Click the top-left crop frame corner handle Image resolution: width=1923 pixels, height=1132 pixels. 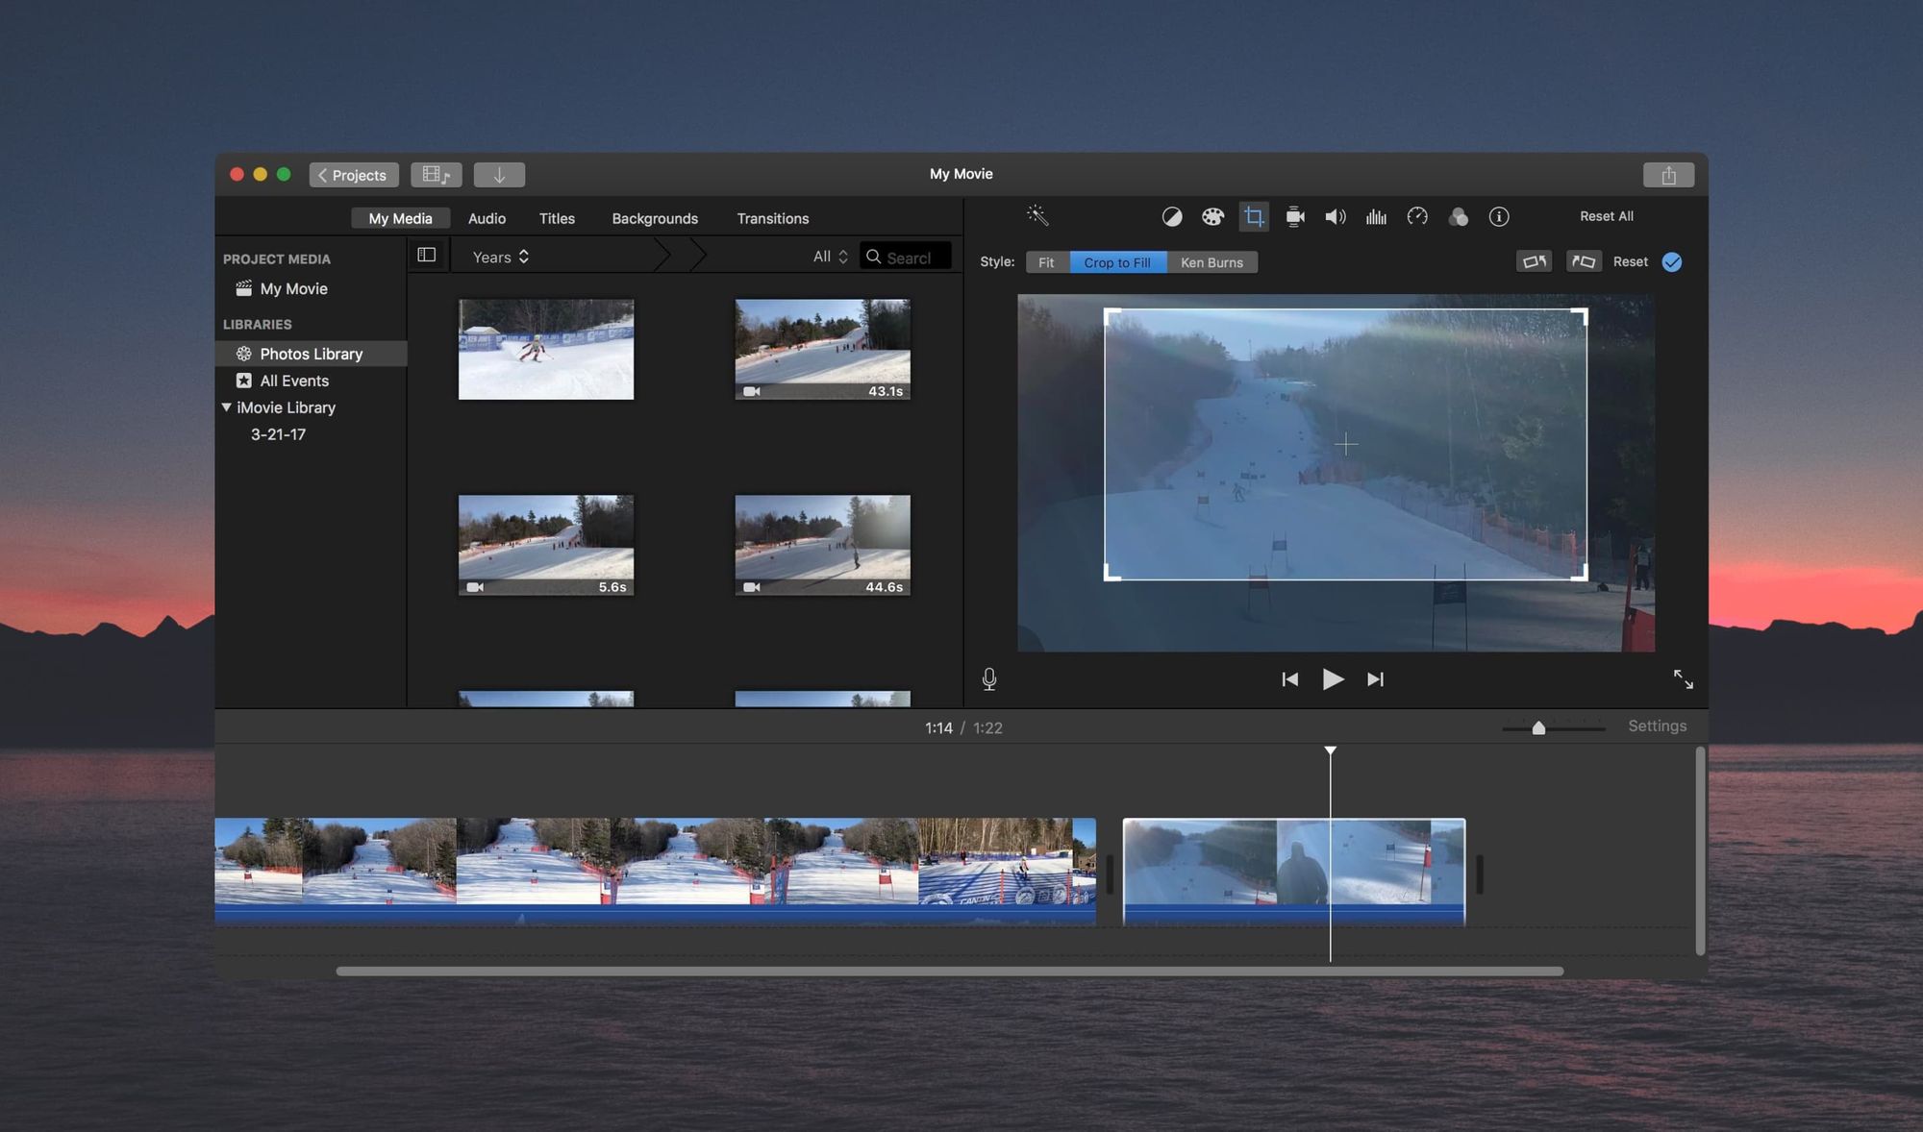point(1111,316)
